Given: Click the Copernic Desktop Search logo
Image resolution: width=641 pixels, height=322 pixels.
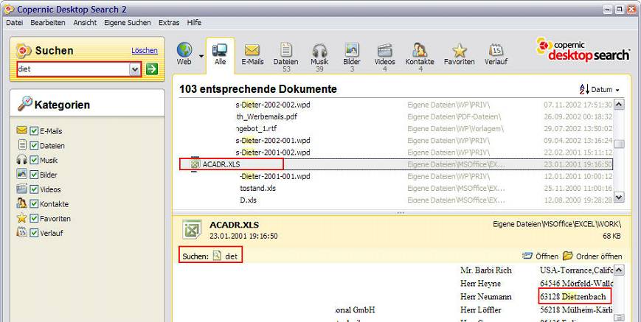Looking at the screenshot, I should pos(582,50).
